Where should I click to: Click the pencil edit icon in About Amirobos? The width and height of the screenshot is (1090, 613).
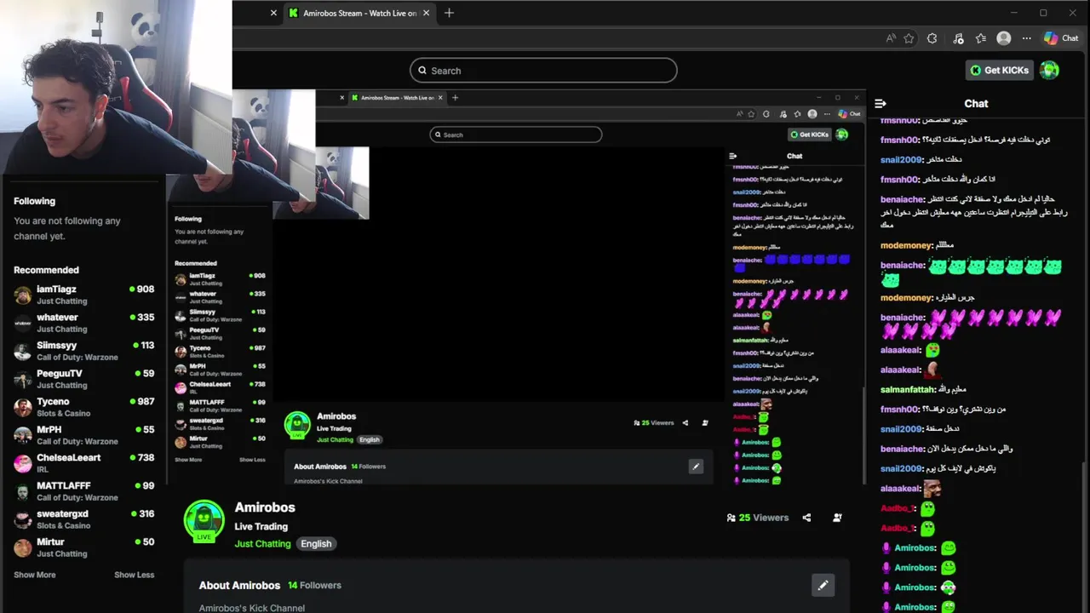point(823,585)
